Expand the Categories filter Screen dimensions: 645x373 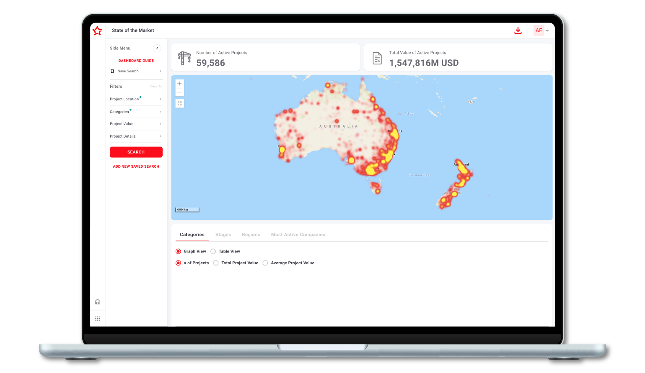tap(135, 112)
